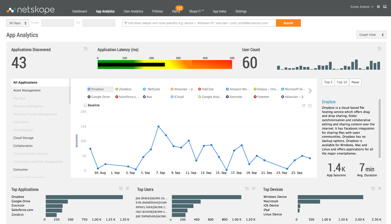Click the orange Submit button

click(288, 23)
